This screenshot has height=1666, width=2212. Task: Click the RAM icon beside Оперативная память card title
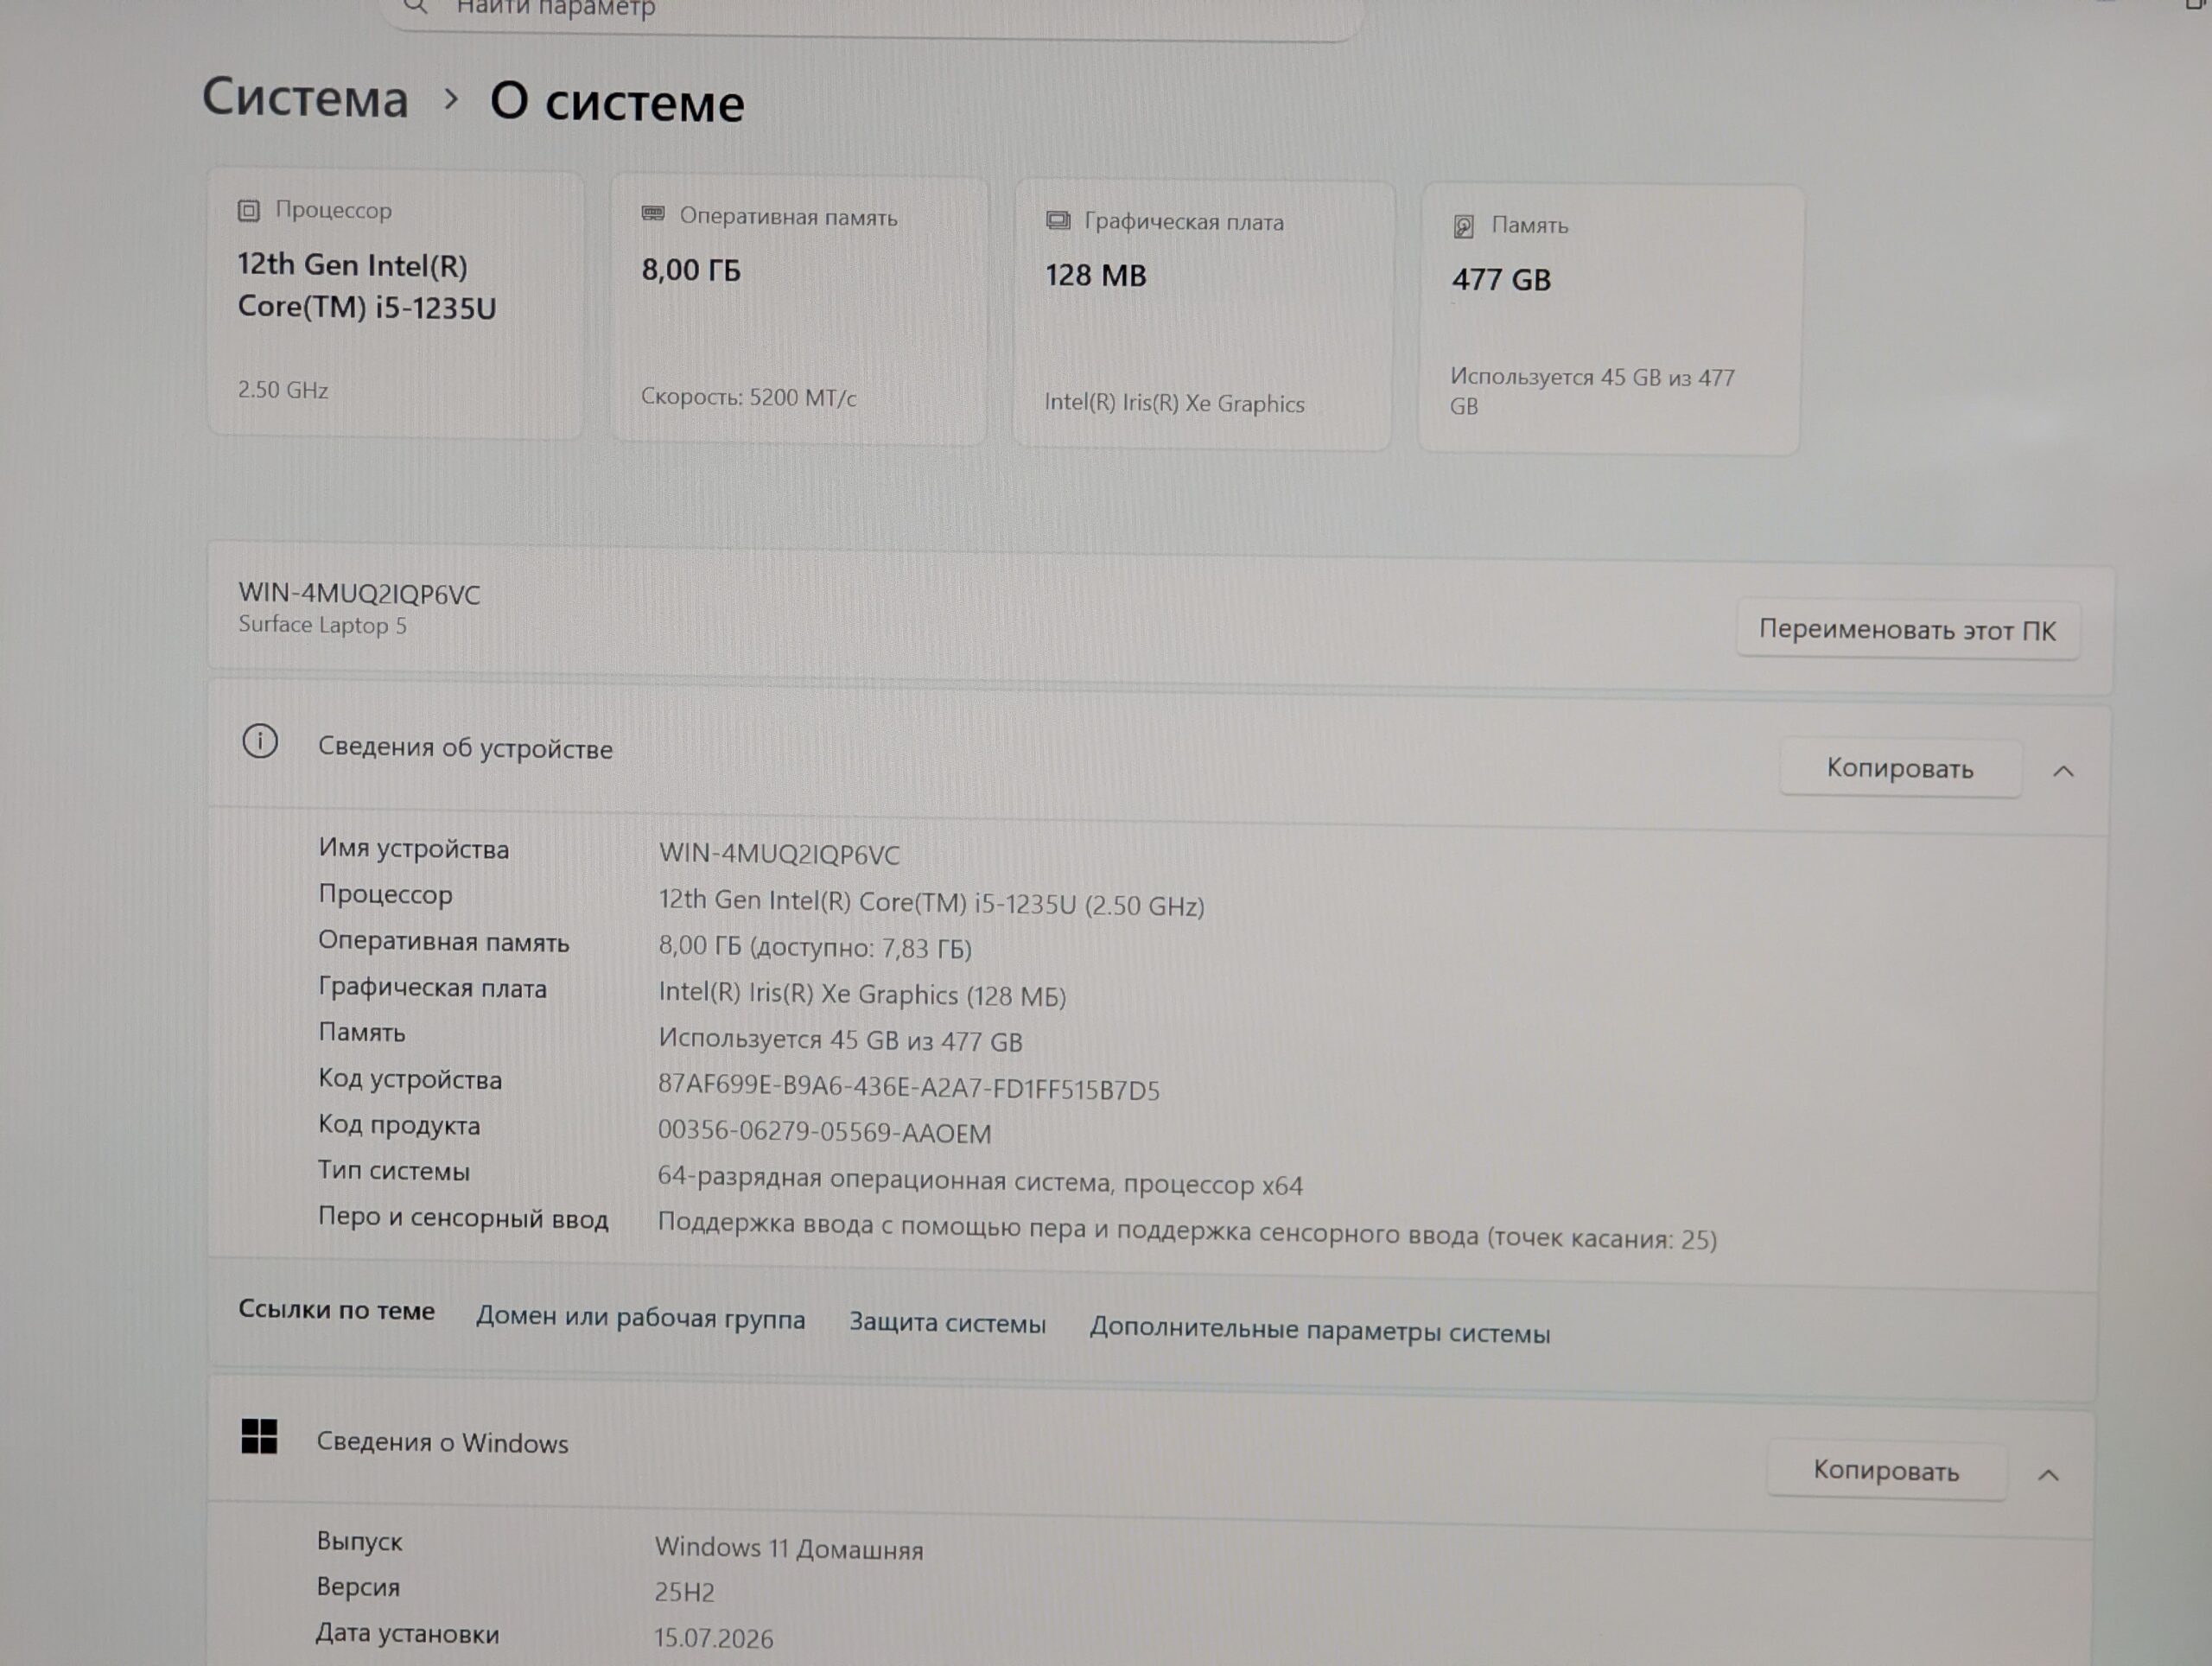tap(653, 215)
